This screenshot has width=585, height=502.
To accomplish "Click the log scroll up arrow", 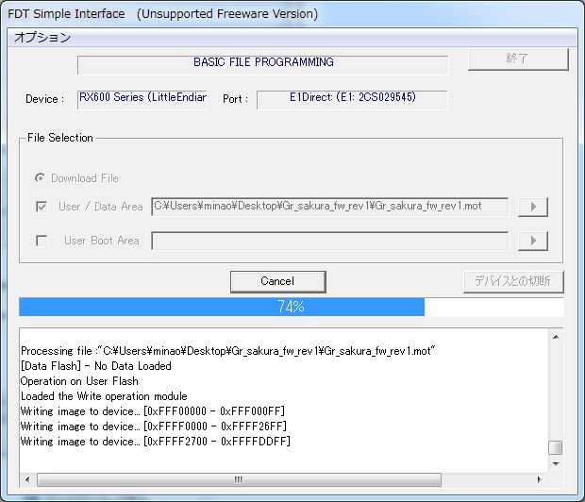I will (x=556, y=337).
